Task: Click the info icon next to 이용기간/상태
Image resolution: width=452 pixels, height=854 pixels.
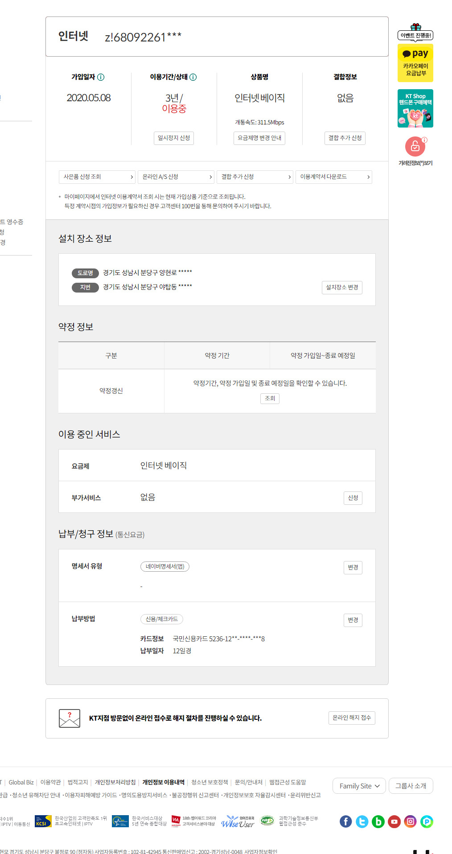Action: coord(193,77)
